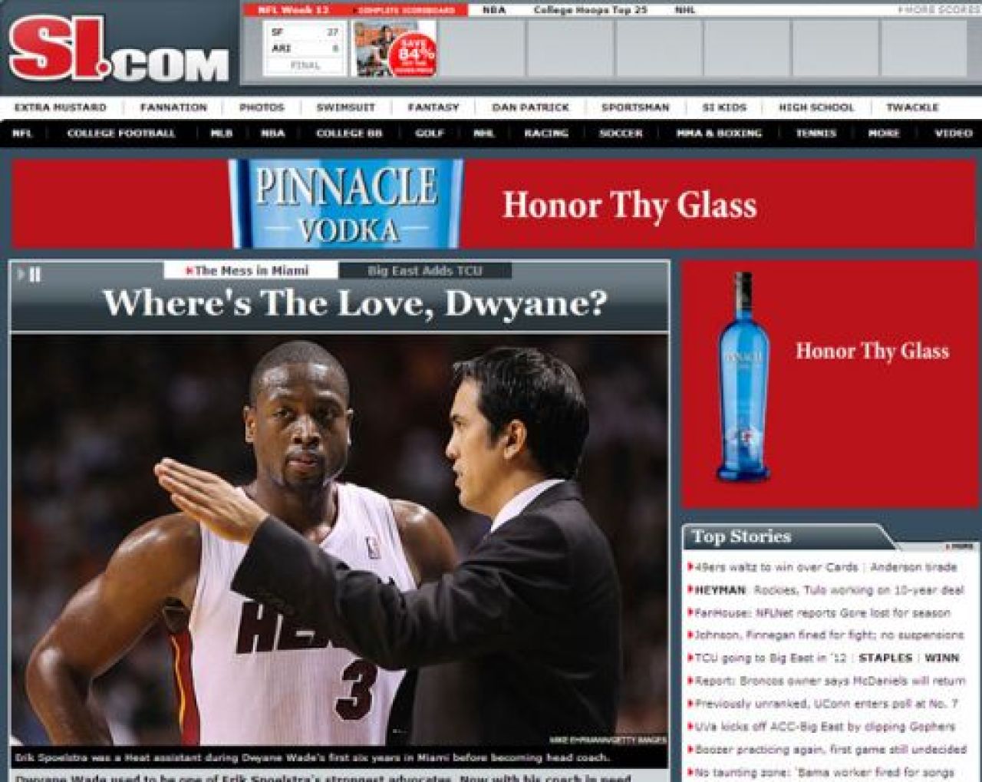Click the Pinnacle Vodka banner ad
This screenshot has height=782, width=982.
tap(494, 204)
